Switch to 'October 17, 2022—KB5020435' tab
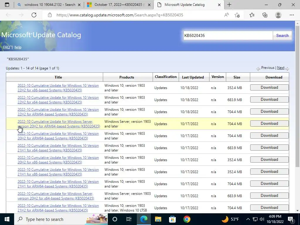The height and width of the screenshot is (225, 300). point(119,5)
